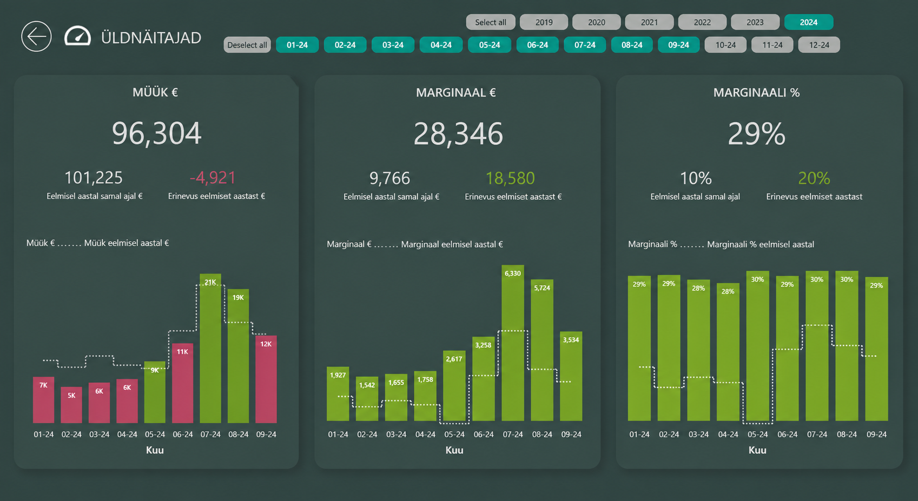Screen dimensions: 918x501
Task: Toggle the 2024 year filter
Action: (x=808, y=22)
